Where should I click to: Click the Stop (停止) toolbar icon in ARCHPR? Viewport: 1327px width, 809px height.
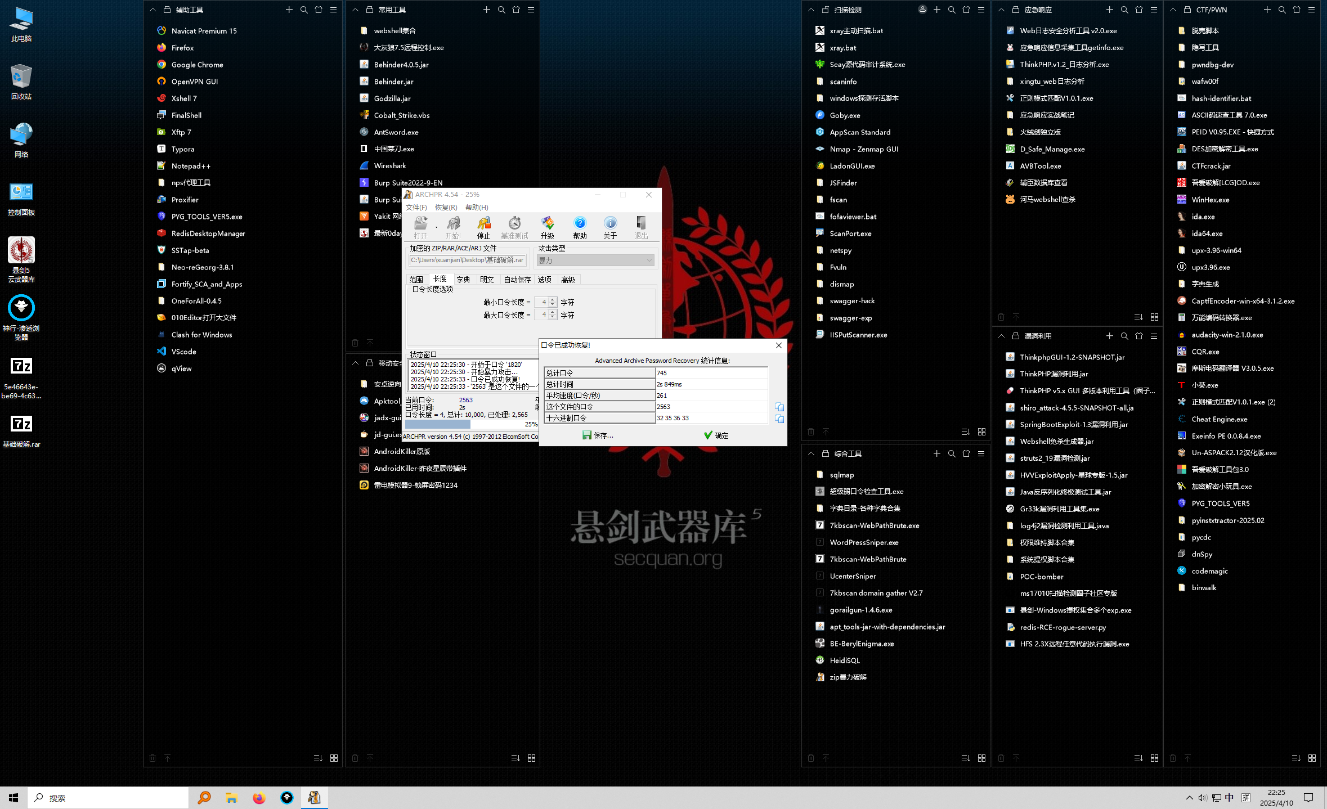pyautogui.click(x=483, y=226)
